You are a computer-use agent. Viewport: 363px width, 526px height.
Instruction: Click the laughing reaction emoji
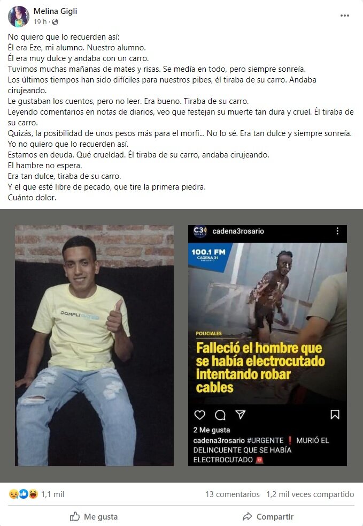(33, 494)
